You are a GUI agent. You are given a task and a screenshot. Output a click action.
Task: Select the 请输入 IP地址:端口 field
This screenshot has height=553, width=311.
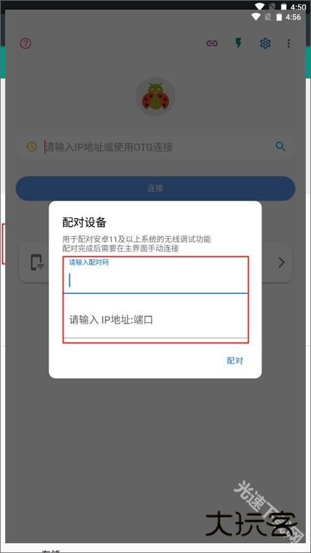pos(155,321)
